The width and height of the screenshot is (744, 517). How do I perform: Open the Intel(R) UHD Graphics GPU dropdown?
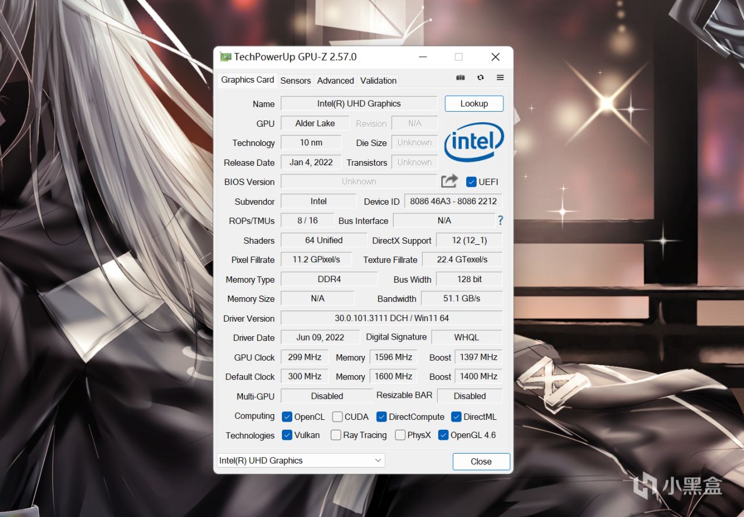(301, 461)
